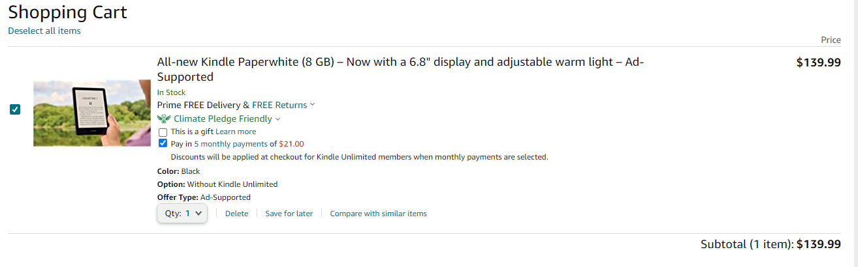The height and width of the screenshot is (267, 858).
Task: Click the Climate Pledge Friendly leaf icon
Action: tap(163, 119)
